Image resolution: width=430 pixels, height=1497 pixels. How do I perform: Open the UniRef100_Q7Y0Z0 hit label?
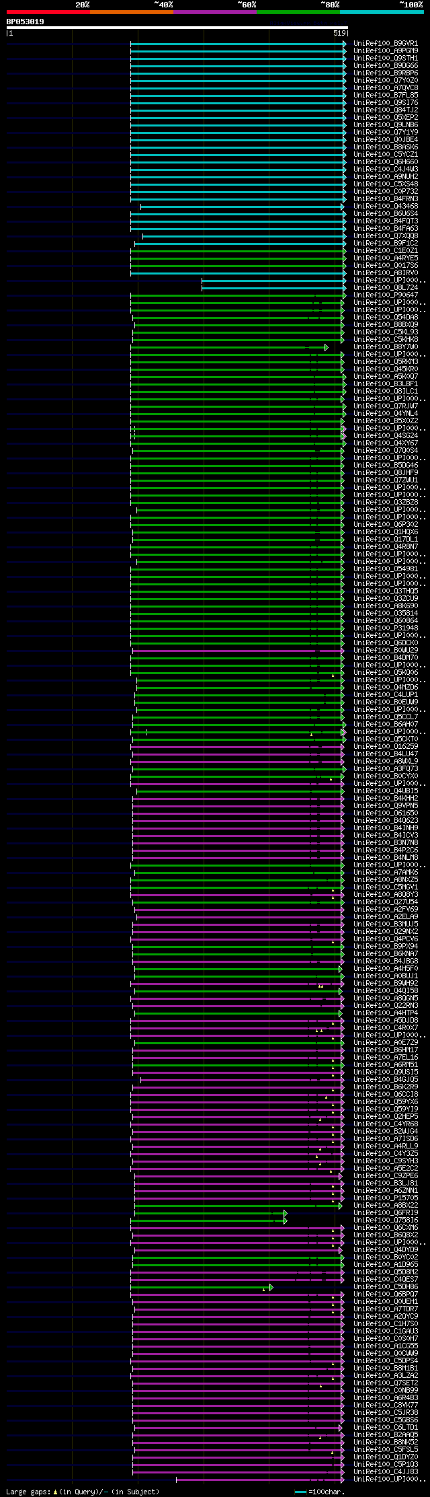[386, 81]
